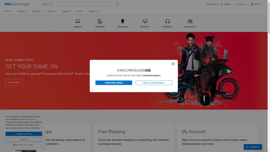Expand the About Us menu
The image size is (270, 152).
click(x=94, y=11)
